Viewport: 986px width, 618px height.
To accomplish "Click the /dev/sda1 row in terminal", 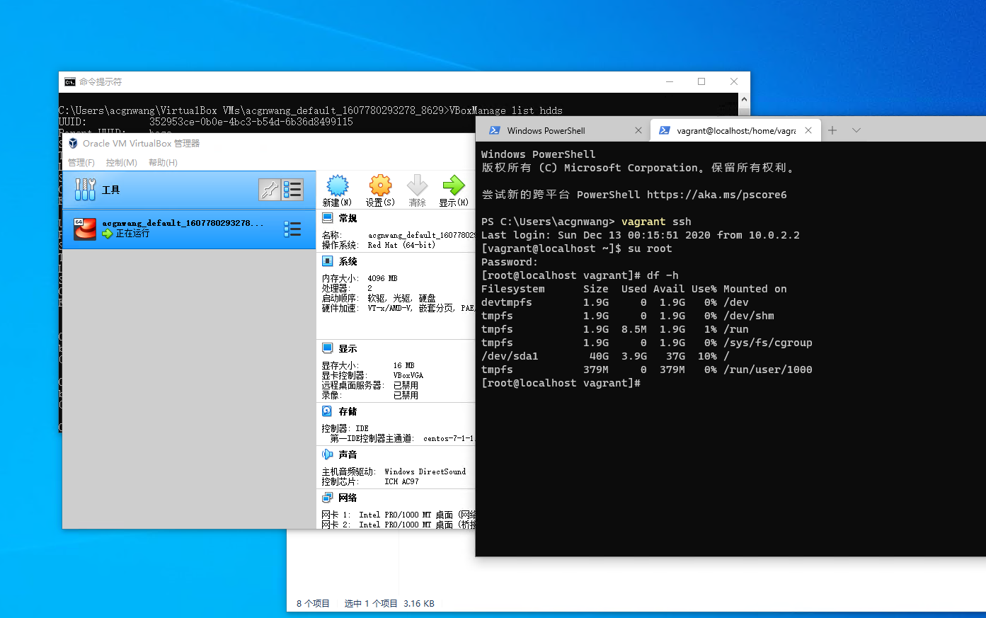I will [x=605, y=356].
